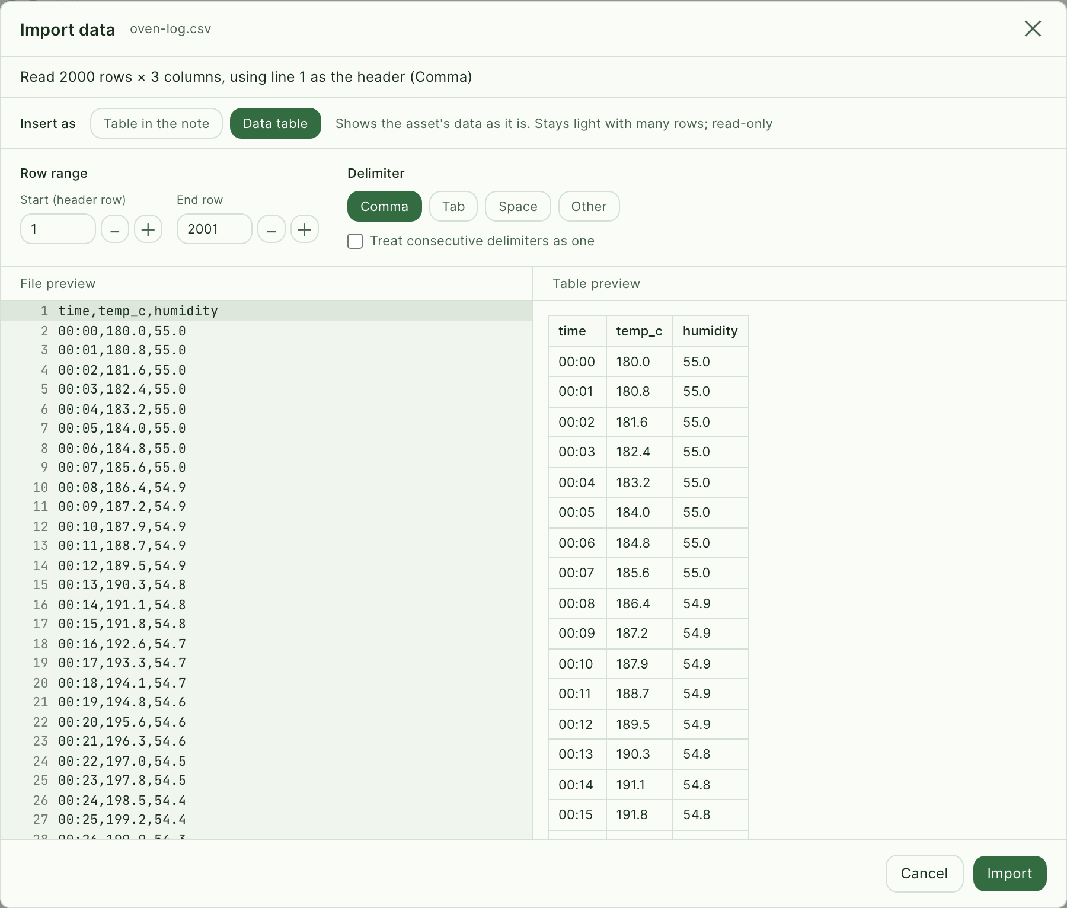This screenshot has width=1067, height=908.
Task: Increase the Start header row value
Action: 148,229
